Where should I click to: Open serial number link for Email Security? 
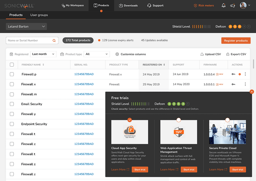click(x=84, y=104)
